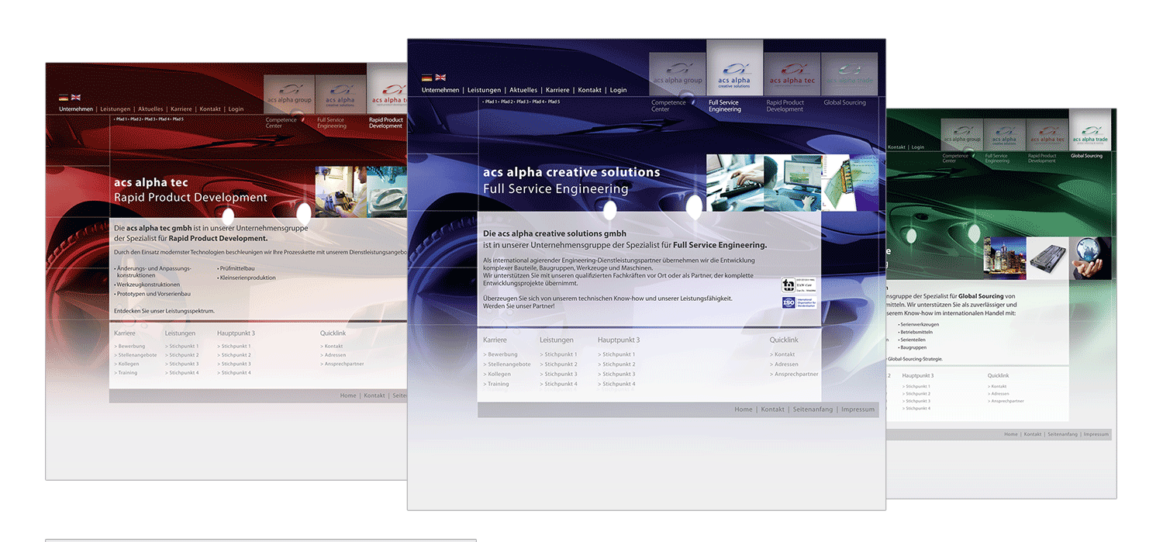Switch to Rapid Product Development tab in red window

tap(386, 123)
